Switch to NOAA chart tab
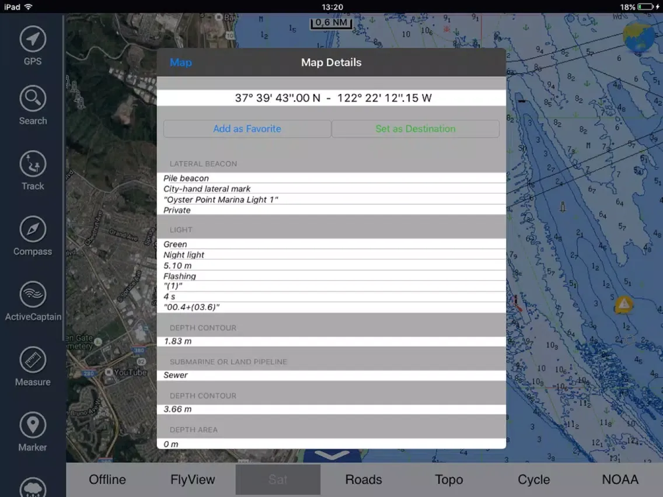The image size is (663, 497). click(x=620, y=480)
